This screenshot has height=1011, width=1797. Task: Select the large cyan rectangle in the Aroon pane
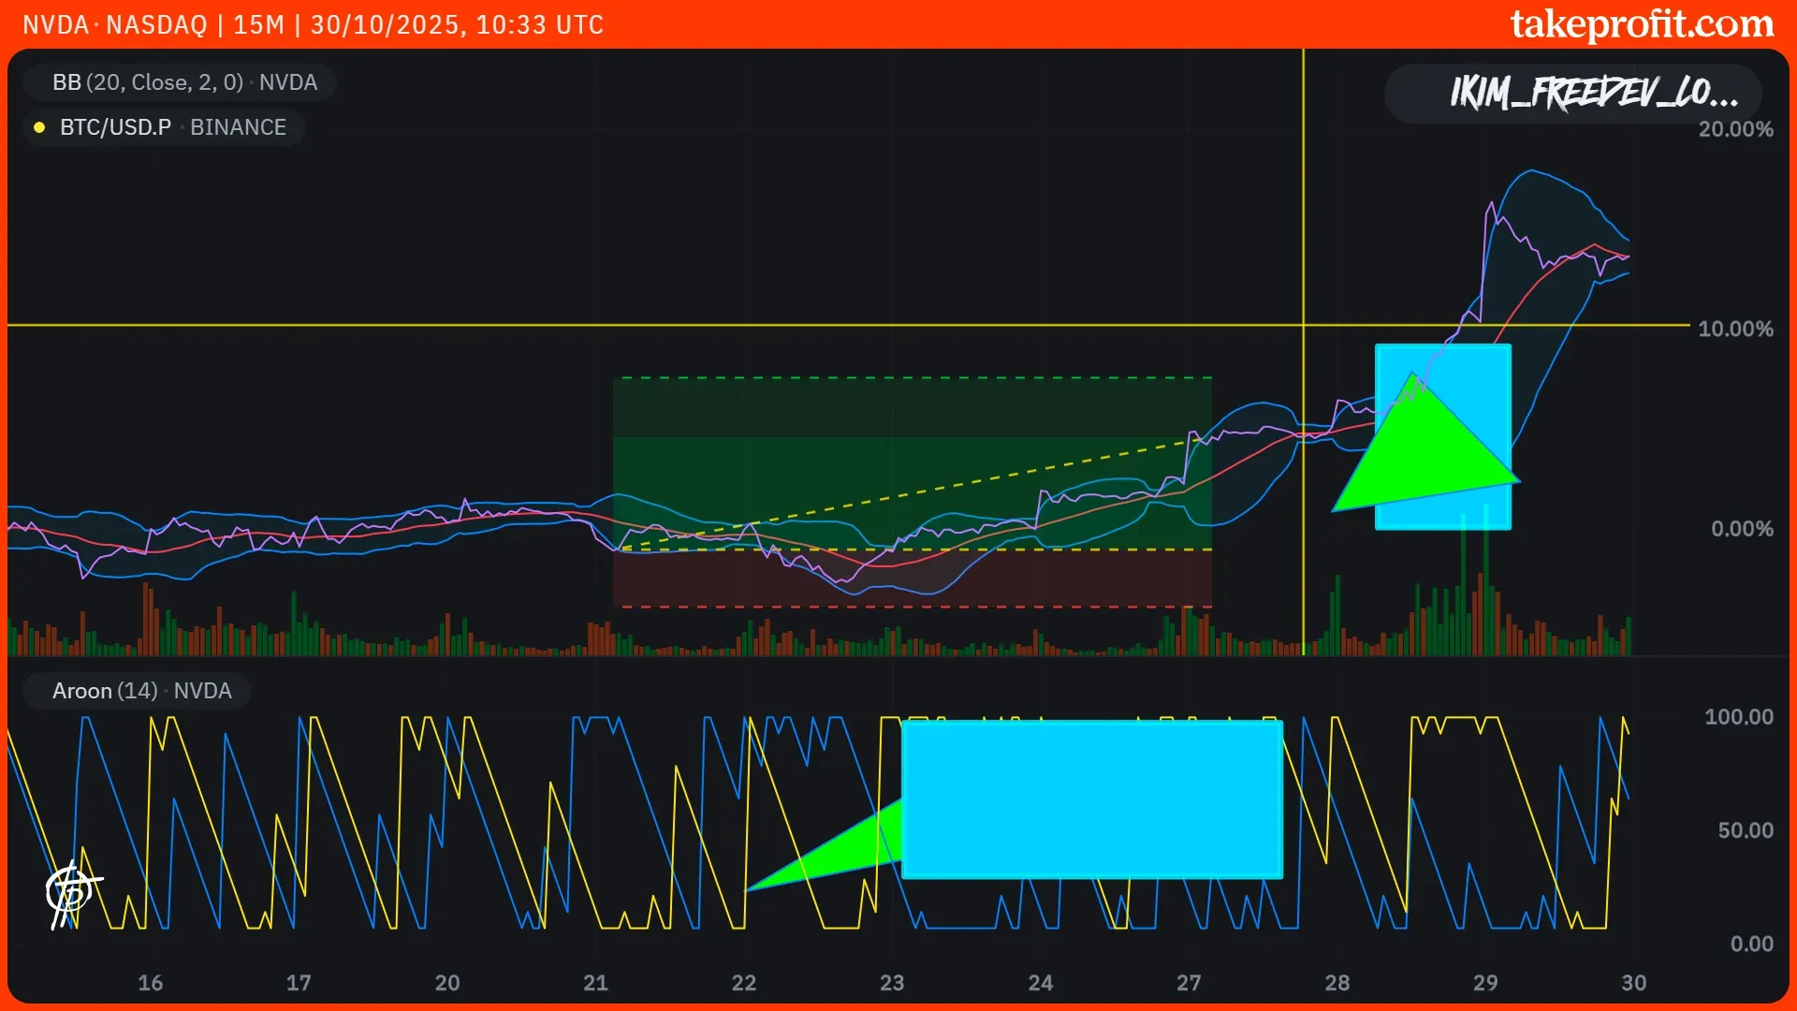(x=1091, y=799)
